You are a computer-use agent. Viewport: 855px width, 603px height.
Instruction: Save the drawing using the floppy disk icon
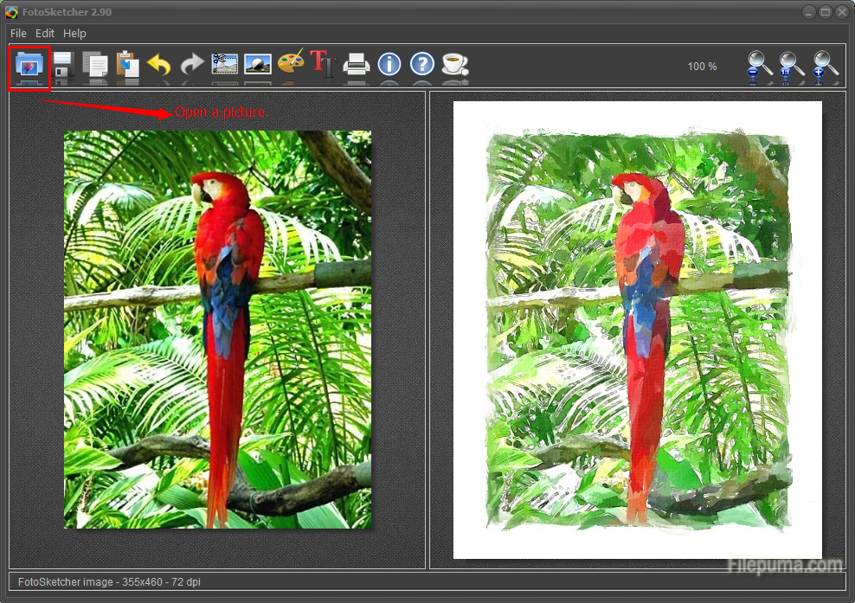pyautogui.click(x=62, y=66)
